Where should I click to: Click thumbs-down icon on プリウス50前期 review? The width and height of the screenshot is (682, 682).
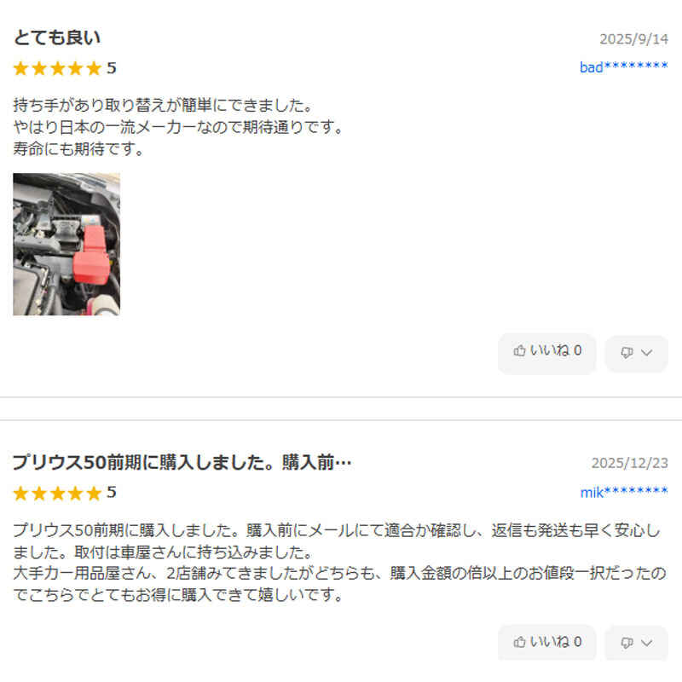tap(627, 643)
